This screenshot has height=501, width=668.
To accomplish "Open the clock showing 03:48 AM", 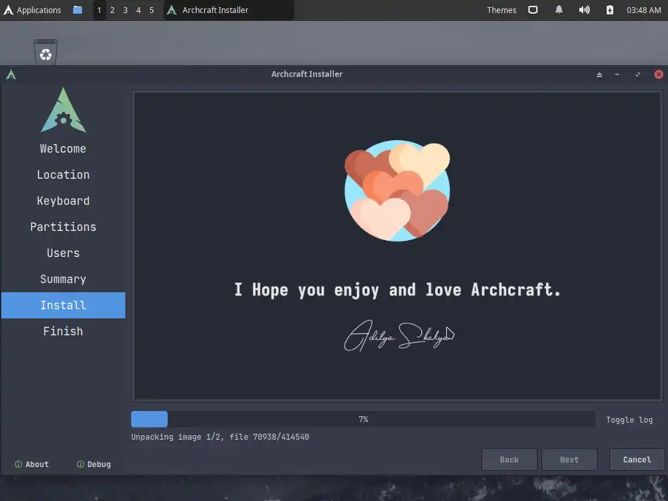I will (x=643, y=10).
